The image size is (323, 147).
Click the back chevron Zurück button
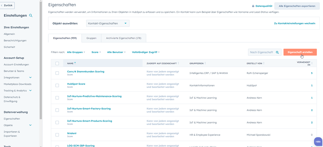pyautogui.click(x=7, y=5)
